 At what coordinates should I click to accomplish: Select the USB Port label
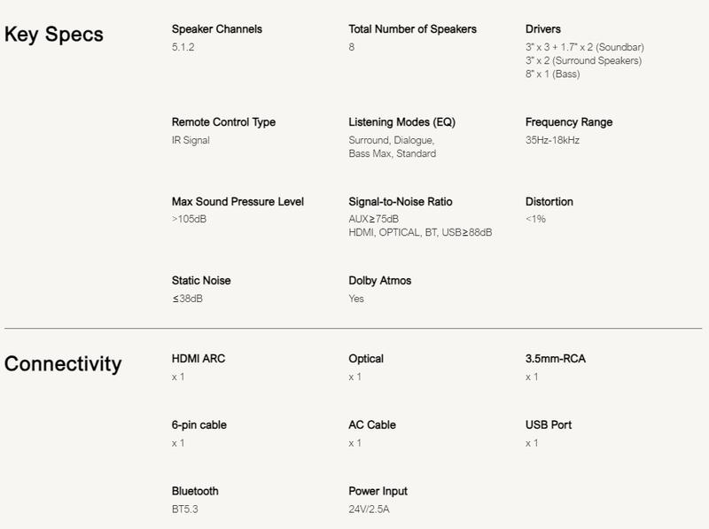(548, 425)
